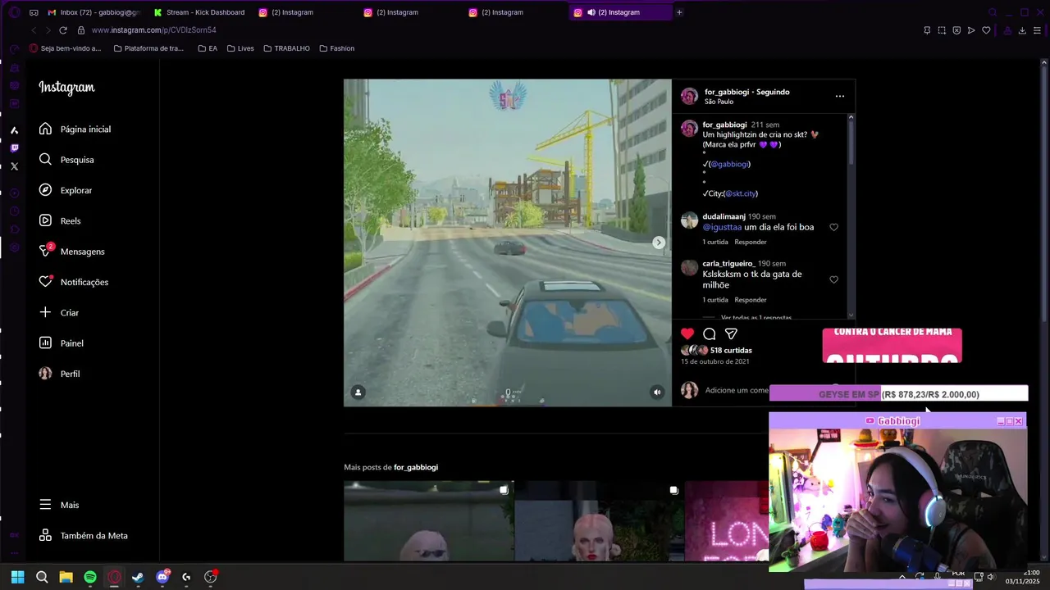1050x590 pixels.
Task: Open Plataforma de tra... bookmark folder
Action: (148, 48)
